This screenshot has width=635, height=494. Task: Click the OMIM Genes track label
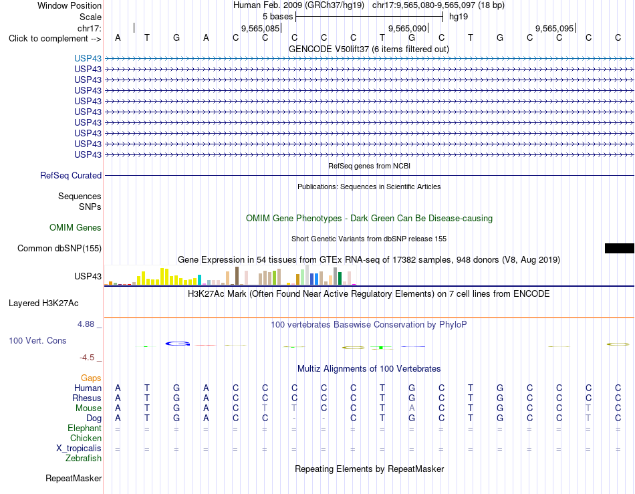click(76, 227)
